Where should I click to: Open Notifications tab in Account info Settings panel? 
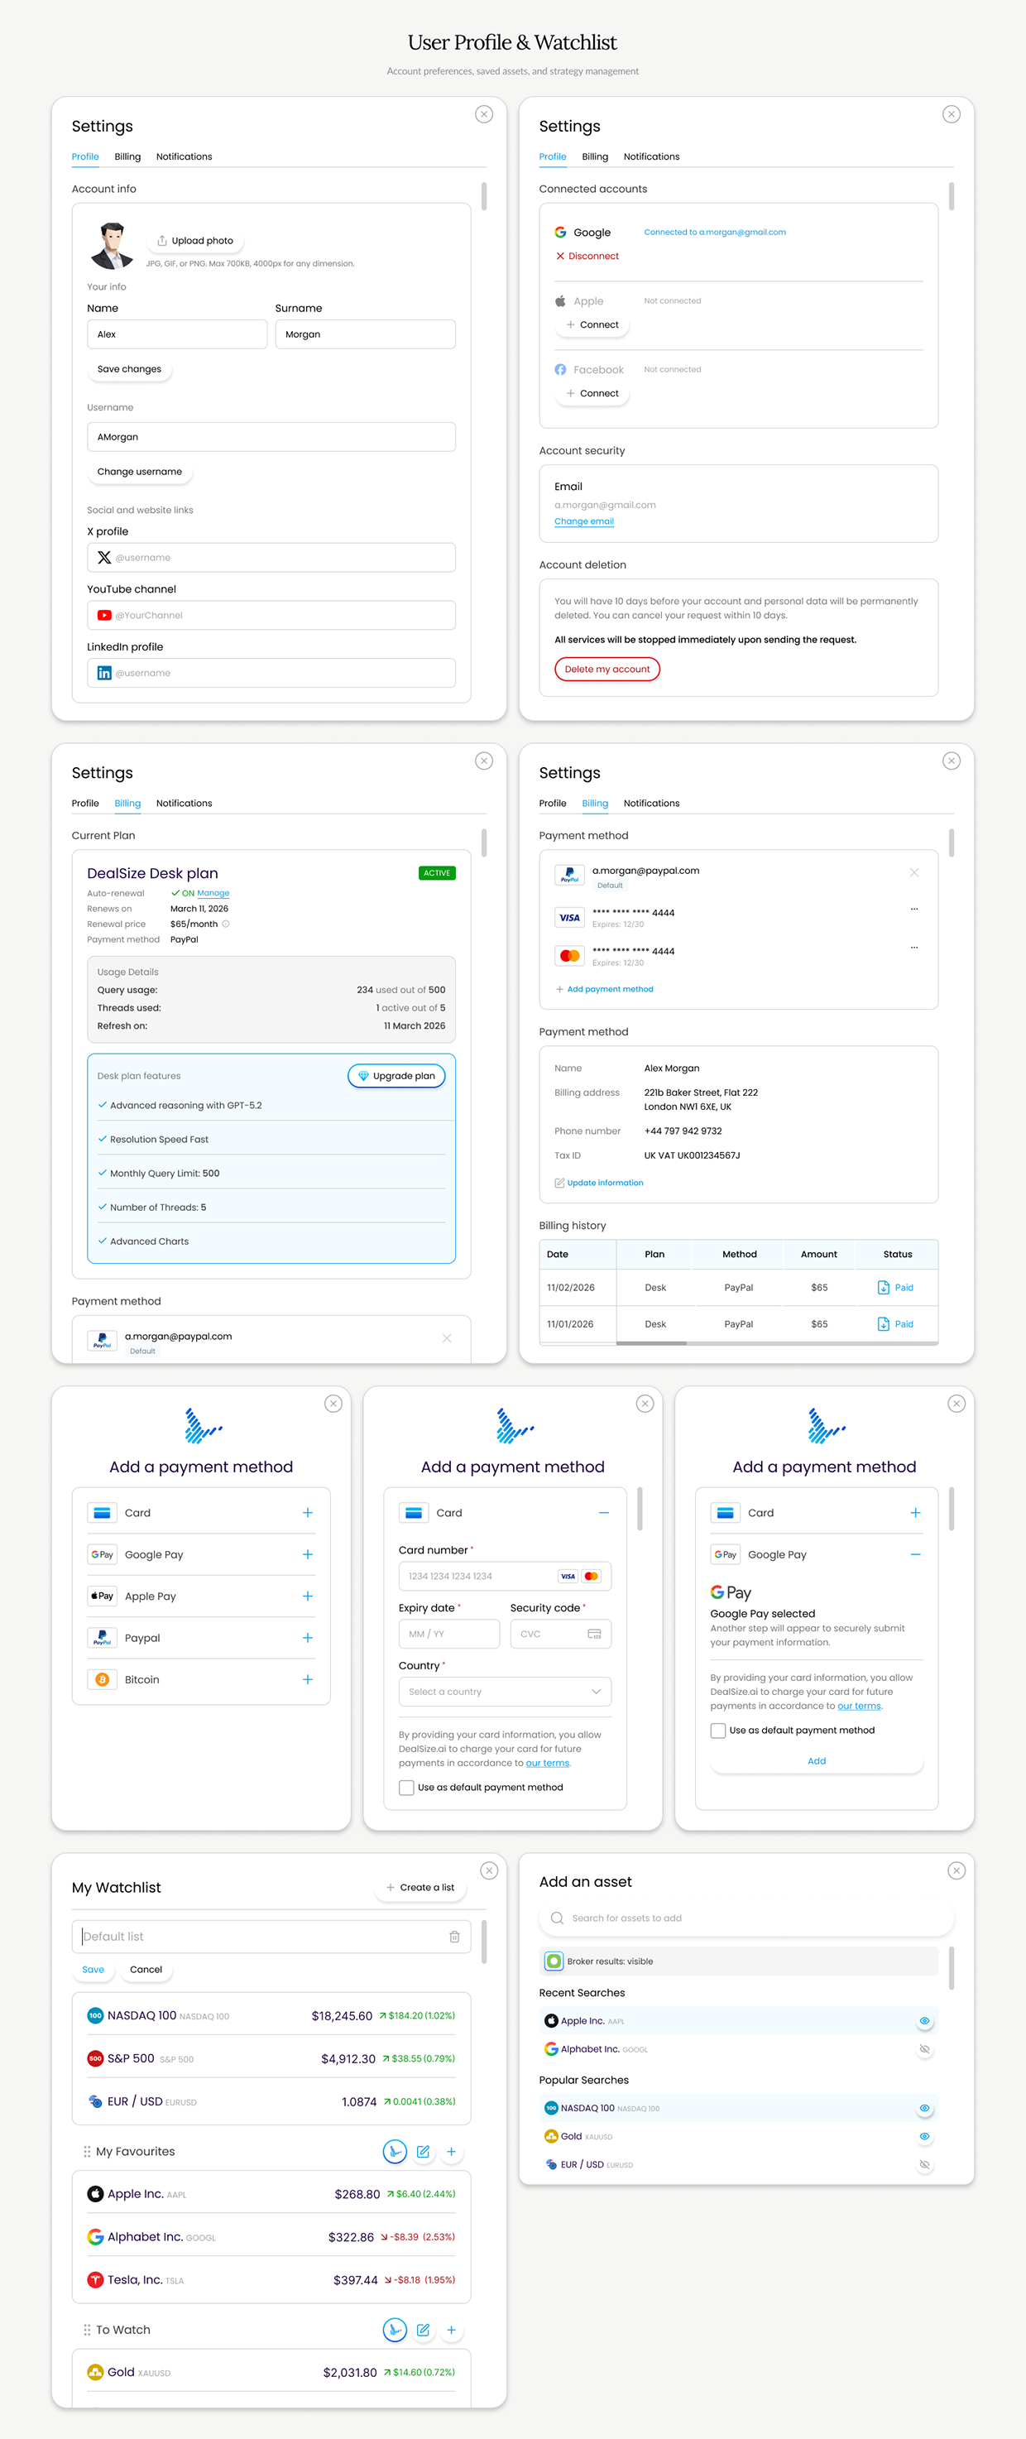pos(184,156)
